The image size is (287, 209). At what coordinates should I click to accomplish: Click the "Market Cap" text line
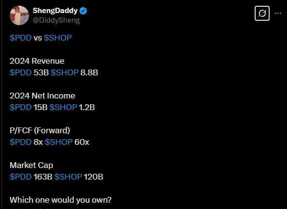click(x=31, y=166)
